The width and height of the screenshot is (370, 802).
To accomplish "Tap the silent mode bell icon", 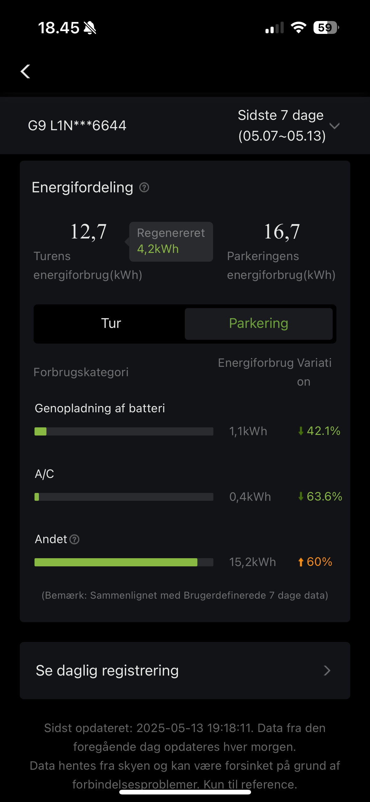I will click(x=90, y=28).
